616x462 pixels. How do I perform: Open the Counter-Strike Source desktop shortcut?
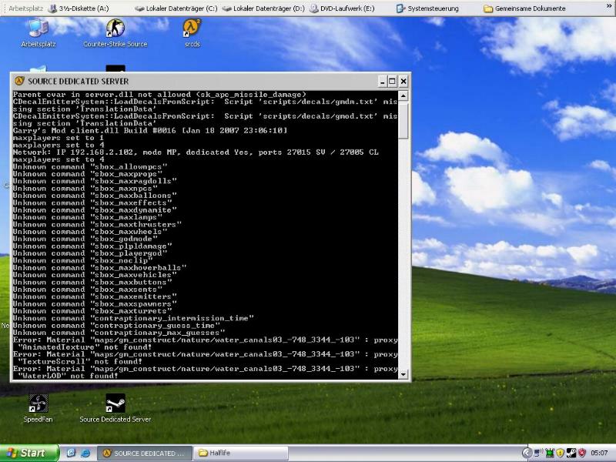coord(115,29)
